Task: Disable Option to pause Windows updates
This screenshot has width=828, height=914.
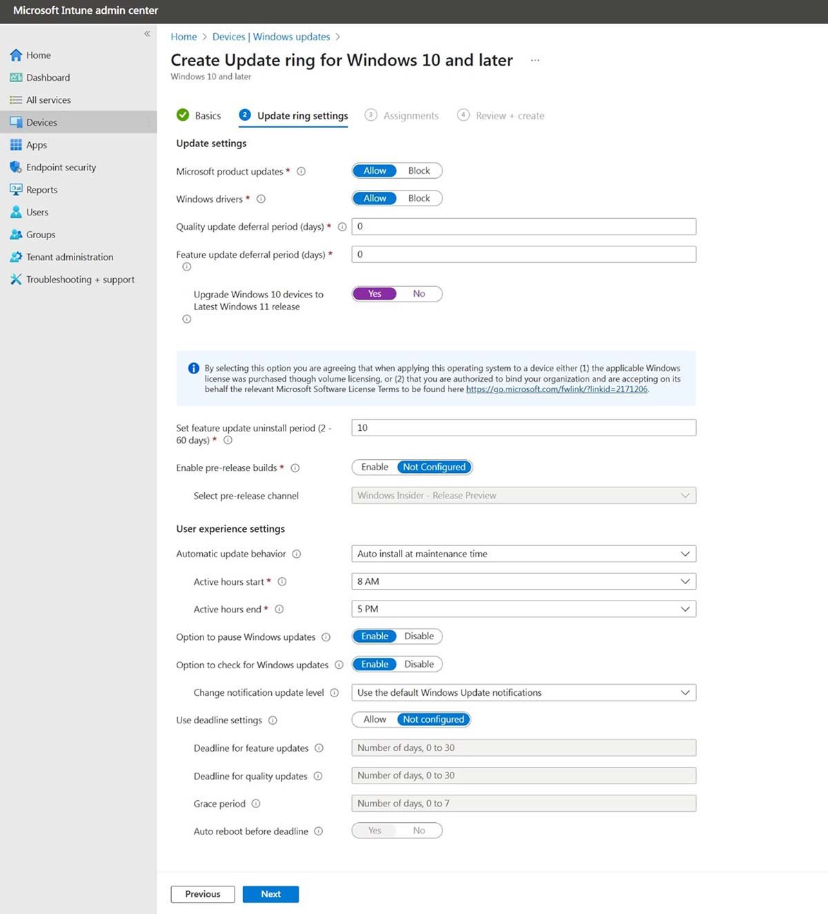Action: click(x=419, y=636)
